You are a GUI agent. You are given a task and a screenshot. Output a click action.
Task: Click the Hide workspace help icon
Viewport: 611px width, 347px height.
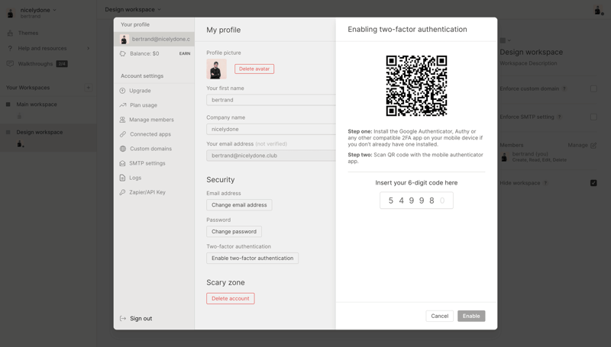pyautogui.click(x=545, y=183)
